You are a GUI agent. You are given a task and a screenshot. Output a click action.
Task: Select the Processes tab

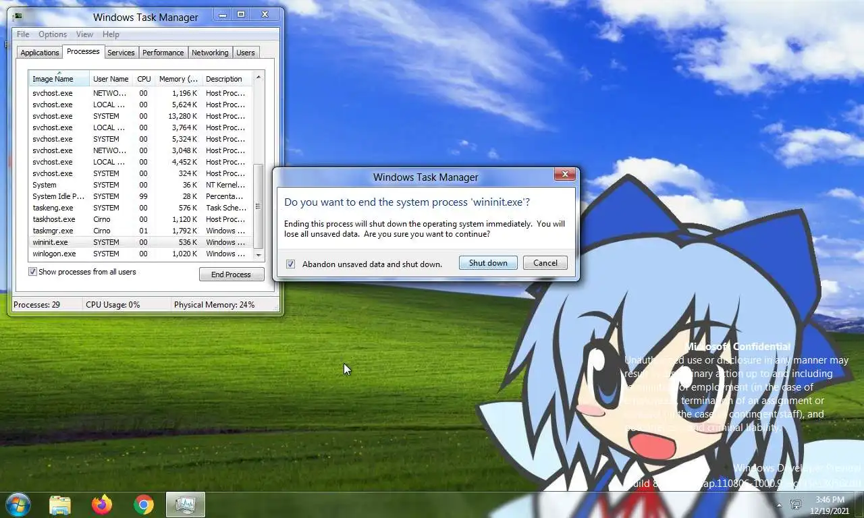coord(83,51)
